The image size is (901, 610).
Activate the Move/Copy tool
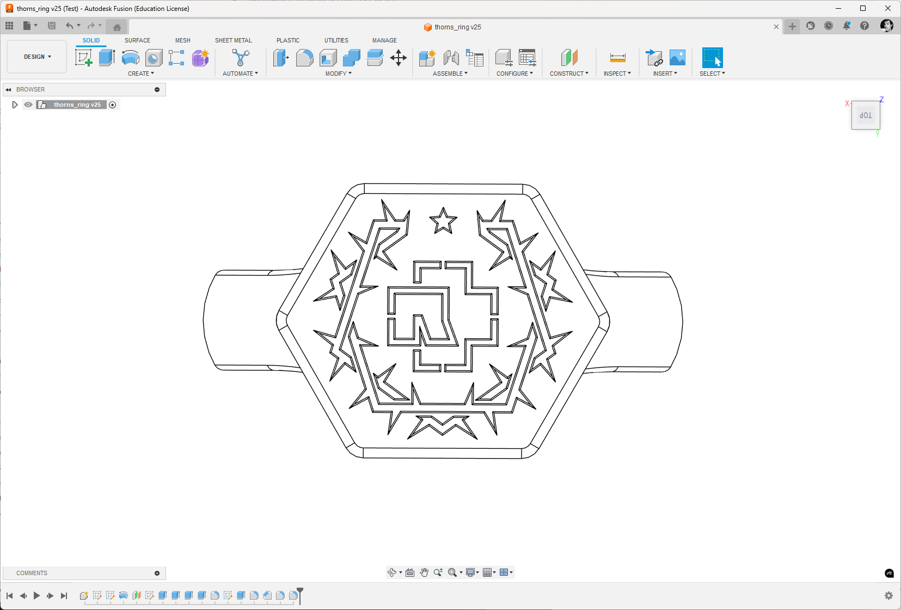tap(399, 58)
